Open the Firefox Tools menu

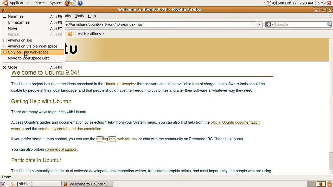79,16
